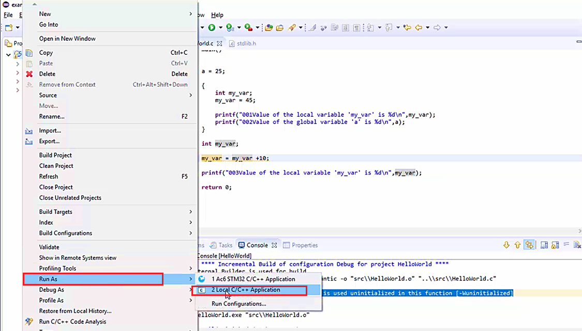
Task: Click the Profiling Tools submenu
Action: tap(110, 269)
